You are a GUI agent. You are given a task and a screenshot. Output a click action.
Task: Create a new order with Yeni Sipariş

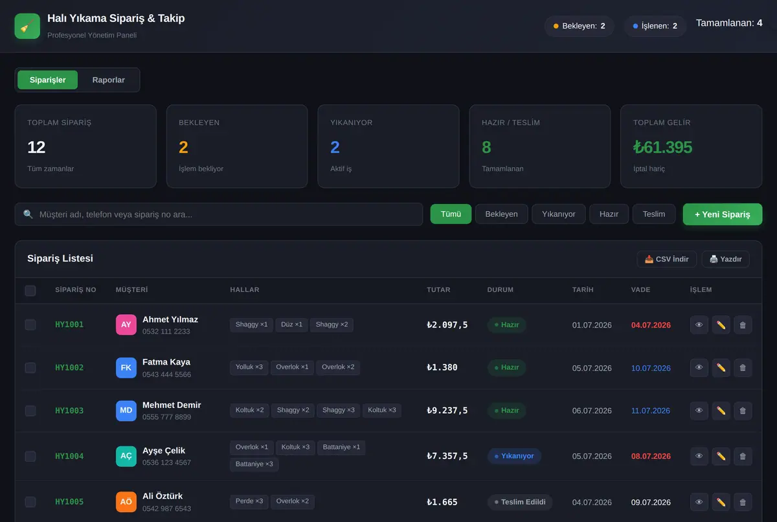723,214
